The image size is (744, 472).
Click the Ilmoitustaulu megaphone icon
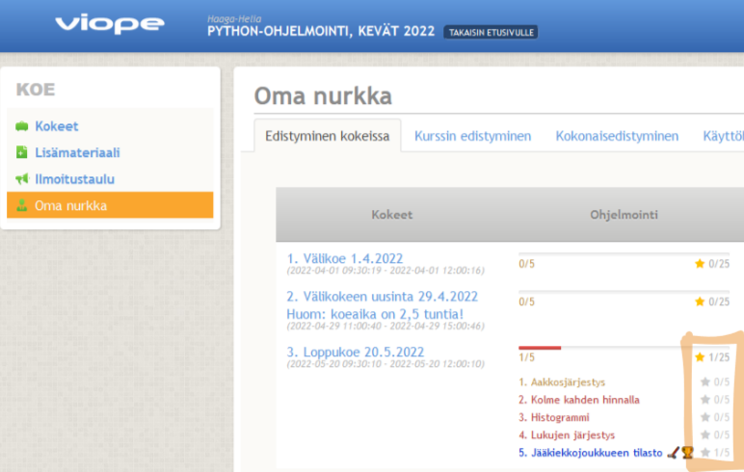pos(21,179)
